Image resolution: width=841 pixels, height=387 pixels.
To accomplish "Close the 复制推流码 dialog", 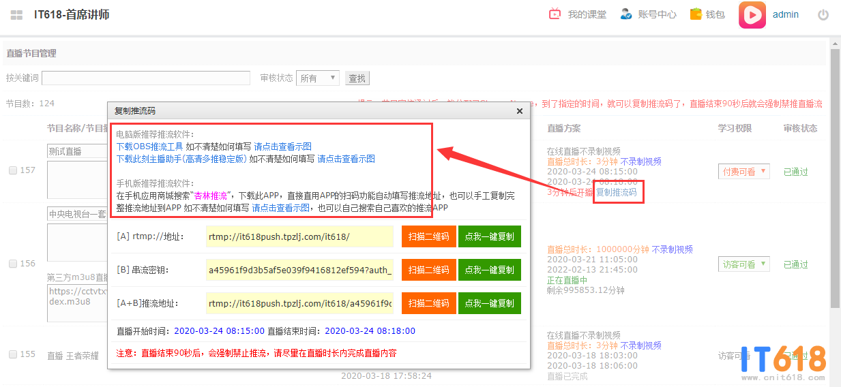I will (x=520, y=111).
